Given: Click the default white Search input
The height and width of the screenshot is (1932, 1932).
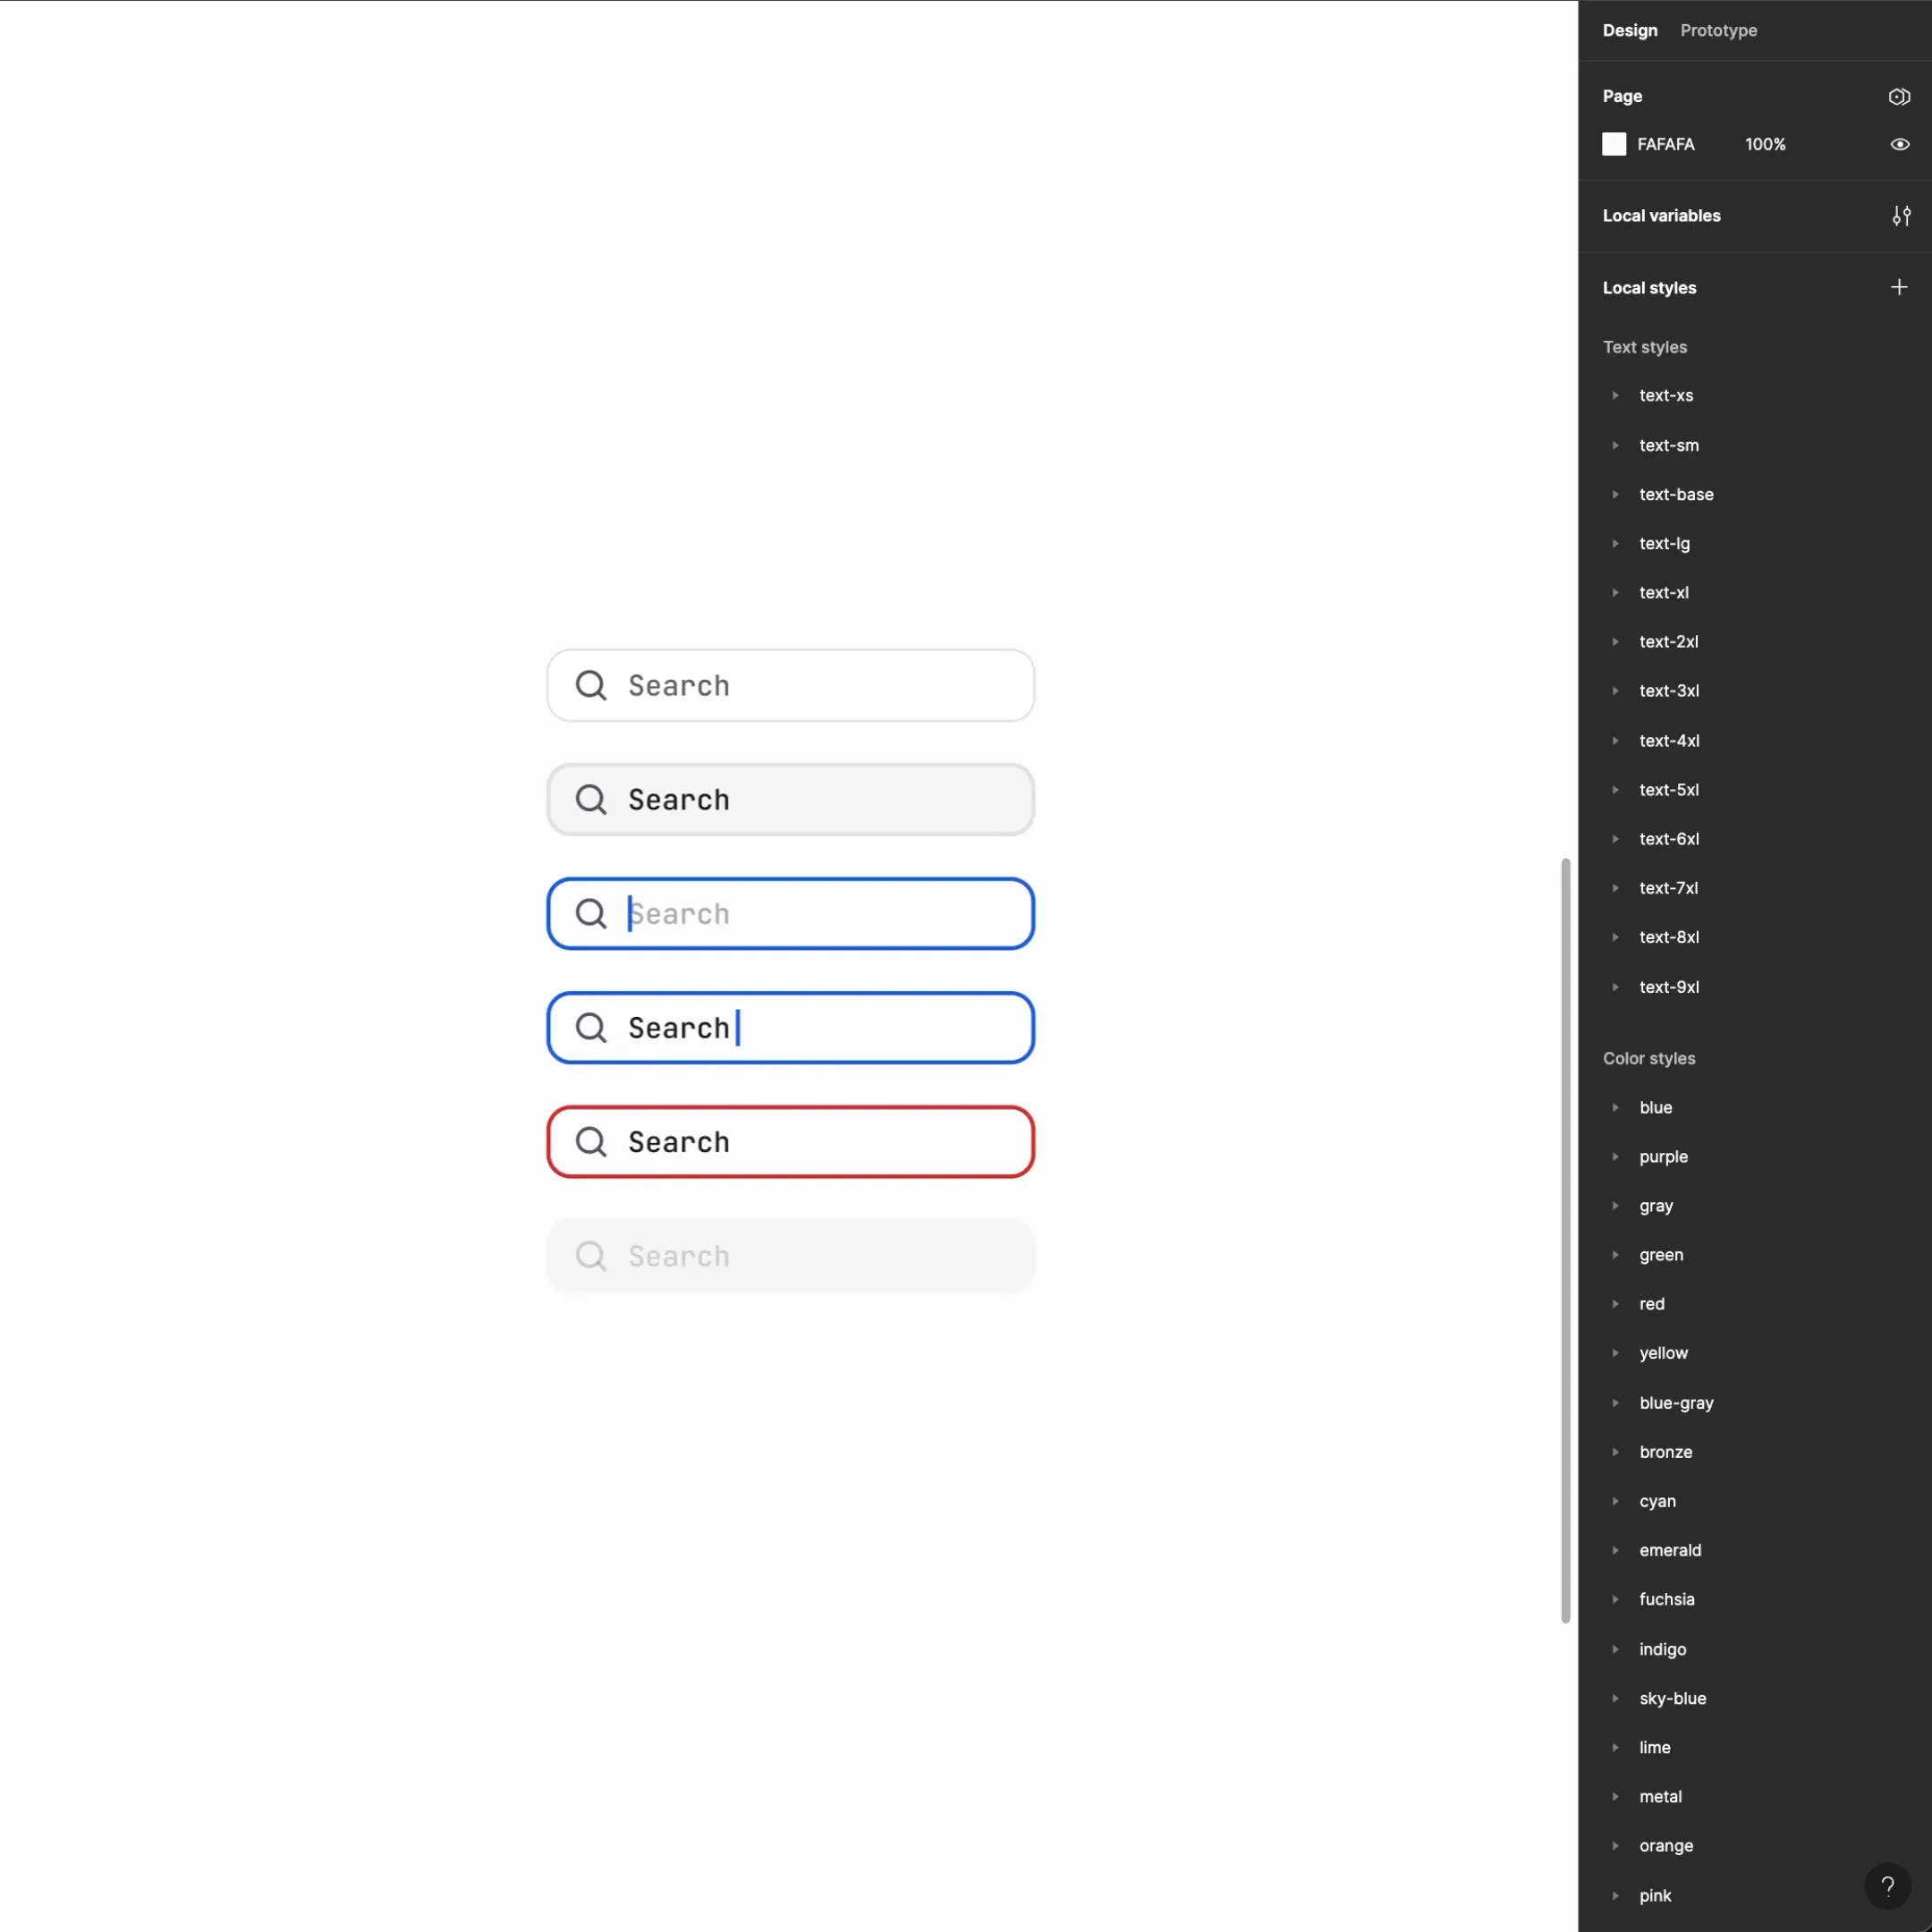Looking at the screenshot, I should (x=790, y=685).
